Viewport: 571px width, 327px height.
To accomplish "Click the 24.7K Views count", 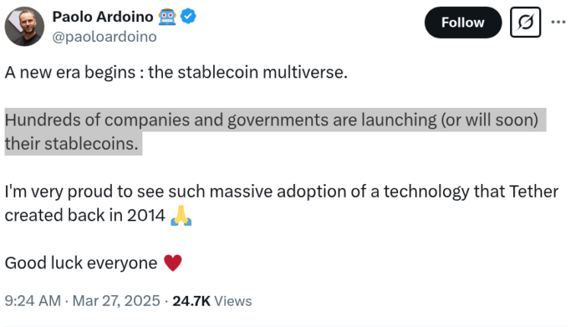I will 212,301.
